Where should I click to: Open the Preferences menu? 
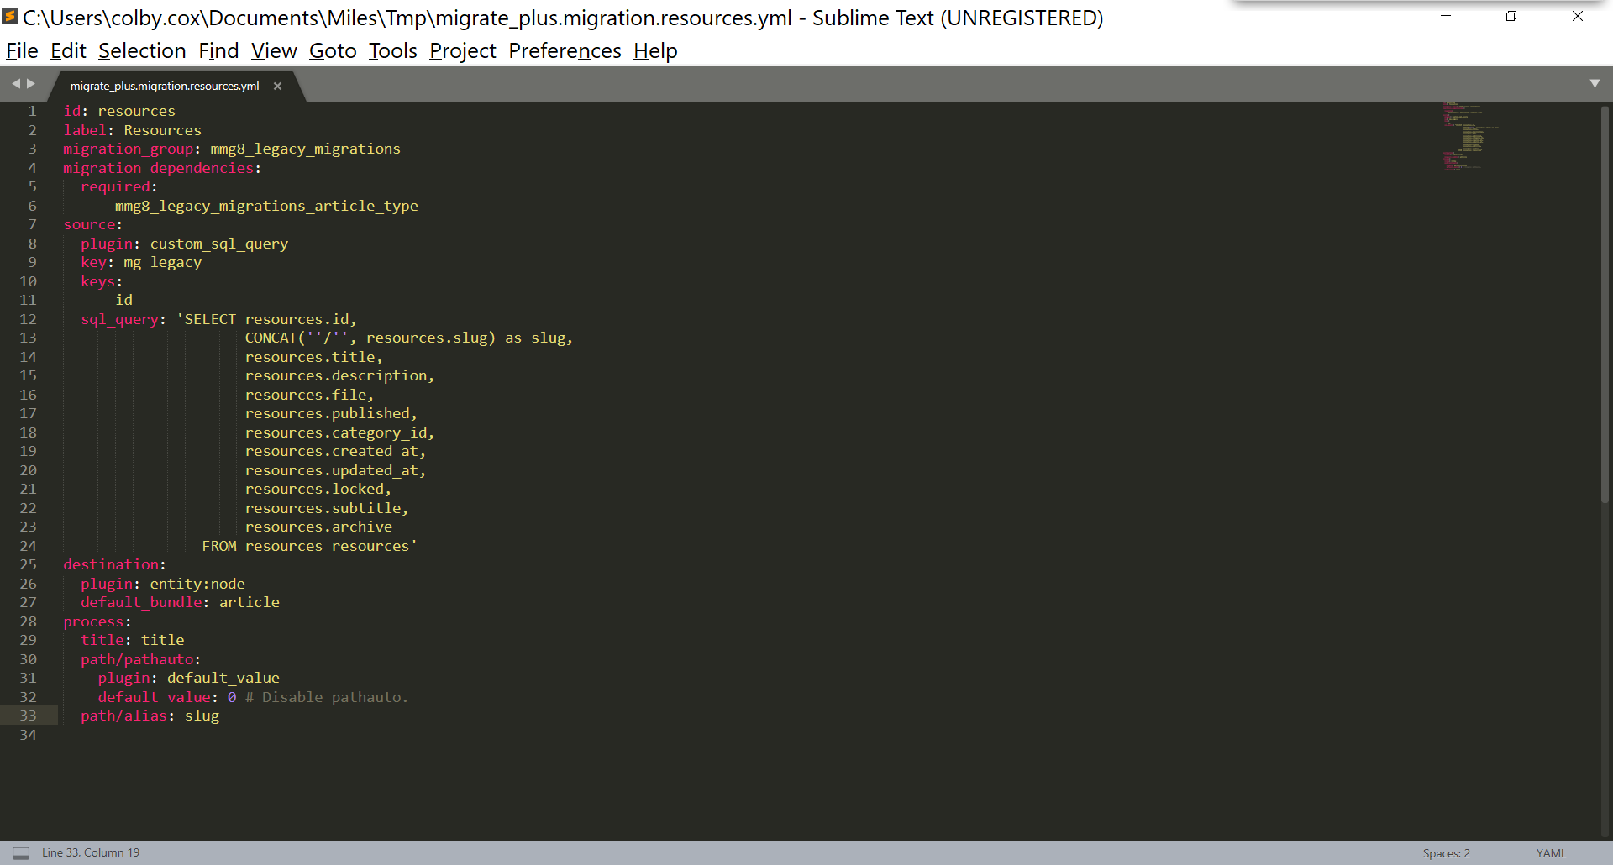coord(565,51)
